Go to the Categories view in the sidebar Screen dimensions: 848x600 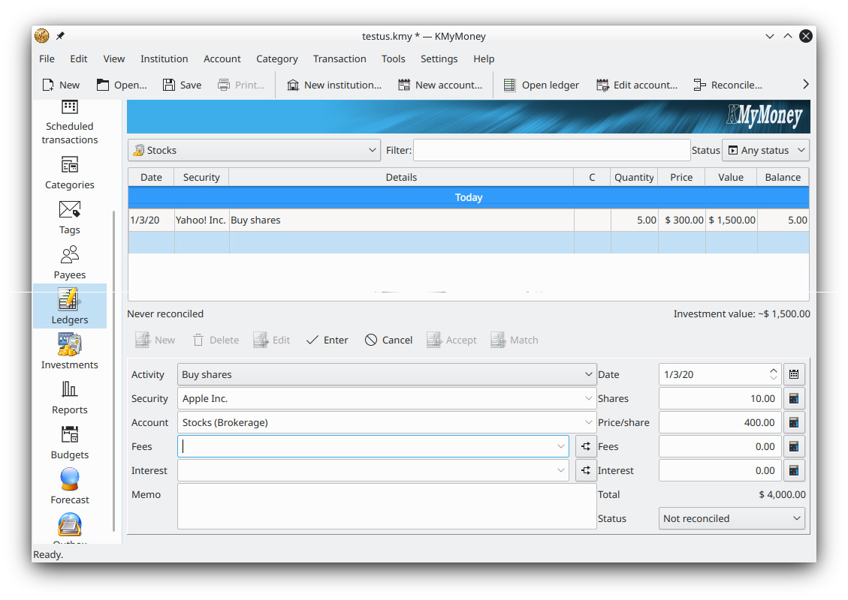(x=70, y=172)
